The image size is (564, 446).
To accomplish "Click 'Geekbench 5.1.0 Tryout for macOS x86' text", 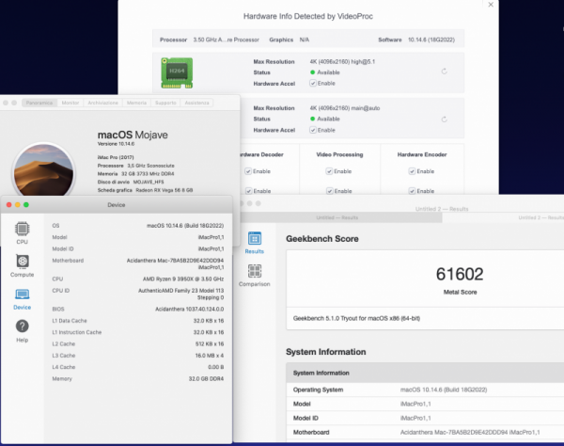I will click(x=356, y=318).
